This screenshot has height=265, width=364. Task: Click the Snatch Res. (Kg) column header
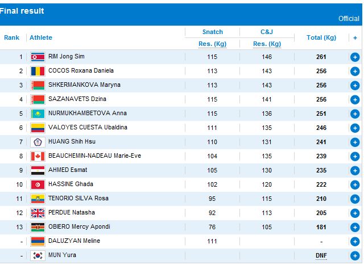point(212,44)
